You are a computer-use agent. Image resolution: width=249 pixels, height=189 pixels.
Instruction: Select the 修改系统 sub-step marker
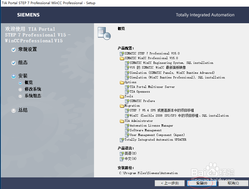click(x=20, y=90)
